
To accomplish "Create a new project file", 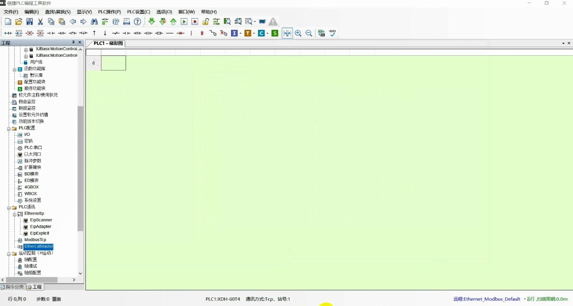I will point(8,21).
